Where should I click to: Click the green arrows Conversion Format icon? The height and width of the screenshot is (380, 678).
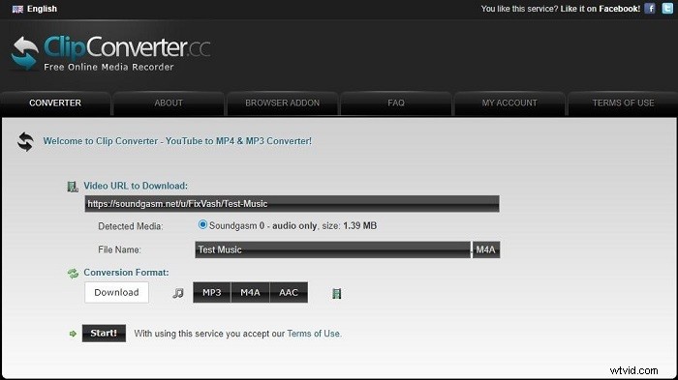coord(73,273)
